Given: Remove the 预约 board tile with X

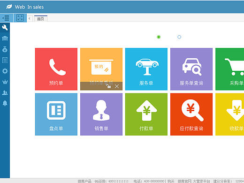Looking at the screenshot, I should [117, 86].
